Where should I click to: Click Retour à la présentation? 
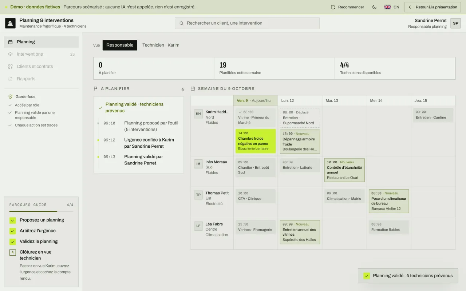[x=433, y=7]
